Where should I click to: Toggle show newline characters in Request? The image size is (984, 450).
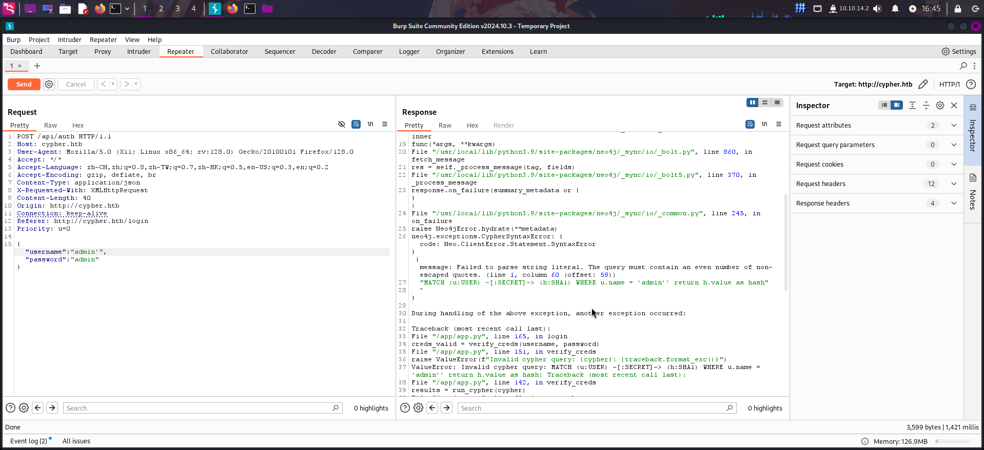click(x=370, y=124)
